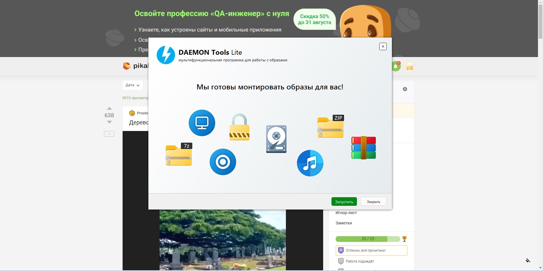The image size is (544, 272).
Task: Close the DAEMON Tools Lite dialog with X
Action: [383, 46]
